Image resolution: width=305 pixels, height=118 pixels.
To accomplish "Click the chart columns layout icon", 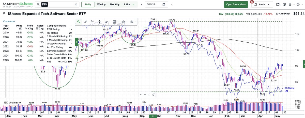I will point(115,22).
